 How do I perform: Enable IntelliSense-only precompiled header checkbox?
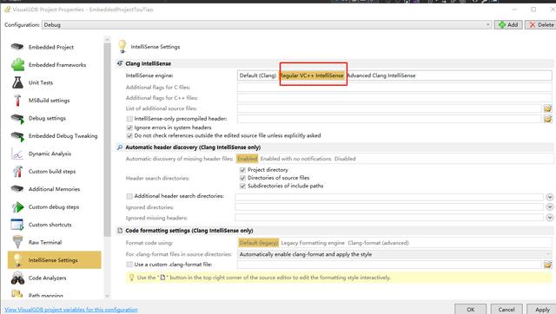(x=129, y=119)
